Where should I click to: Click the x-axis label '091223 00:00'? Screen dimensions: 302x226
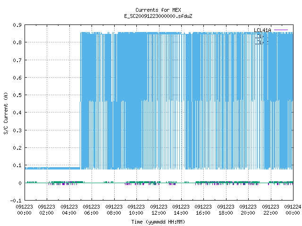click(x=24, y=210)
